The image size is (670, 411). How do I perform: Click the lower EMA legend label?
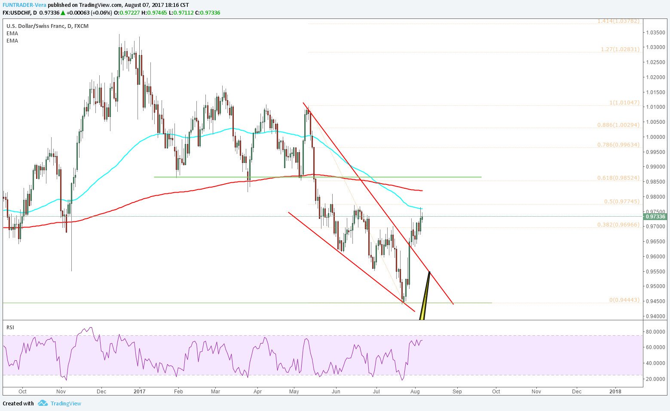(12, 40)
